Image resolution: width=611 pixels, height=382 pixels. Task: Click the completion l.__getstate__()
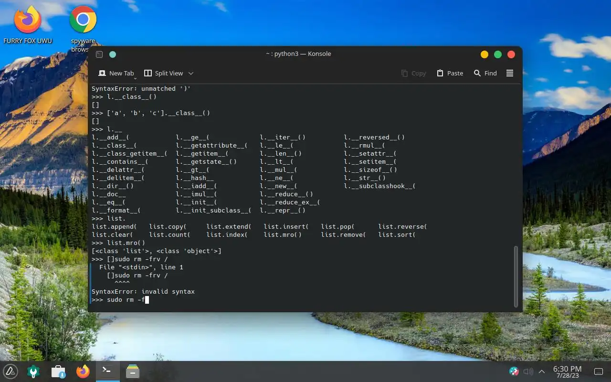point(206,162)
